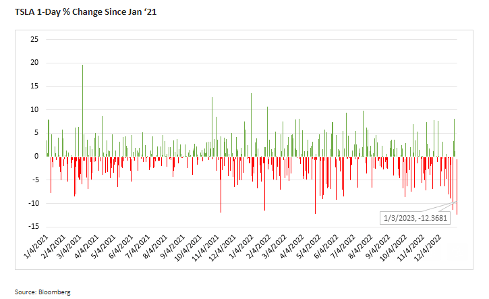Select the y-axis label -10

coord(33,203)
